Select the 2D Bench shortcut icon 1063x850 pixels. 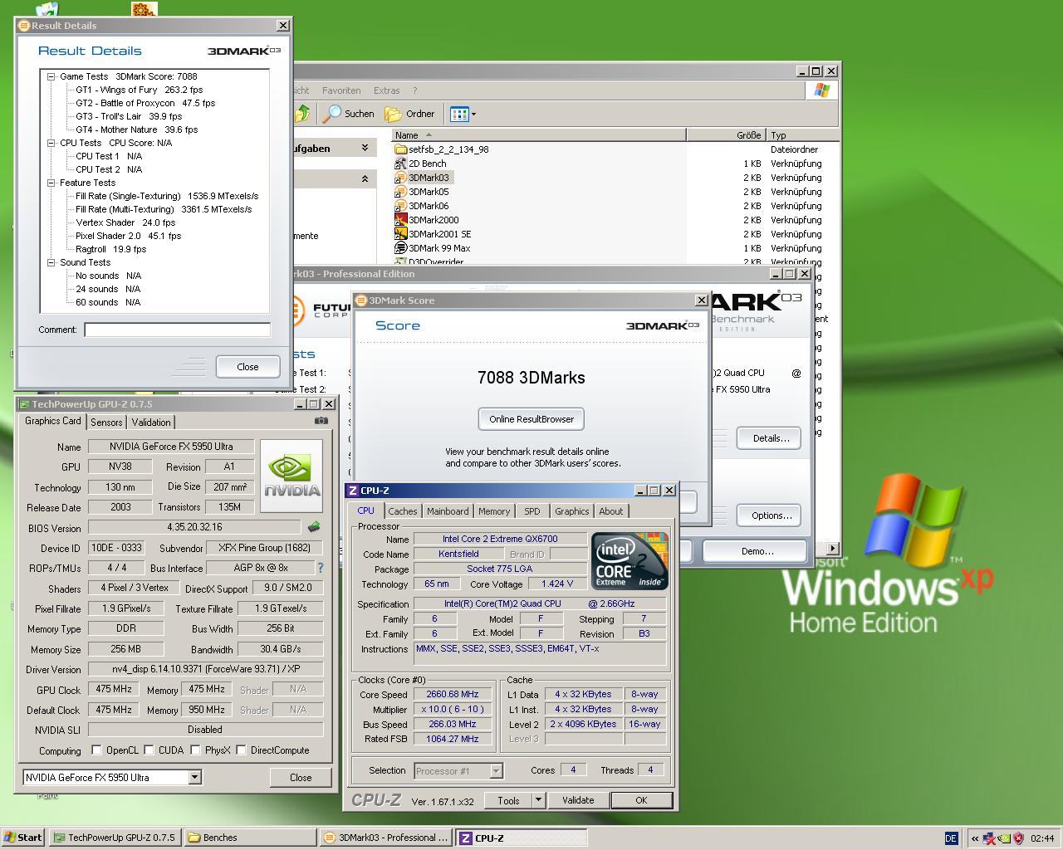pyautogui.click(x=401, y=164)
